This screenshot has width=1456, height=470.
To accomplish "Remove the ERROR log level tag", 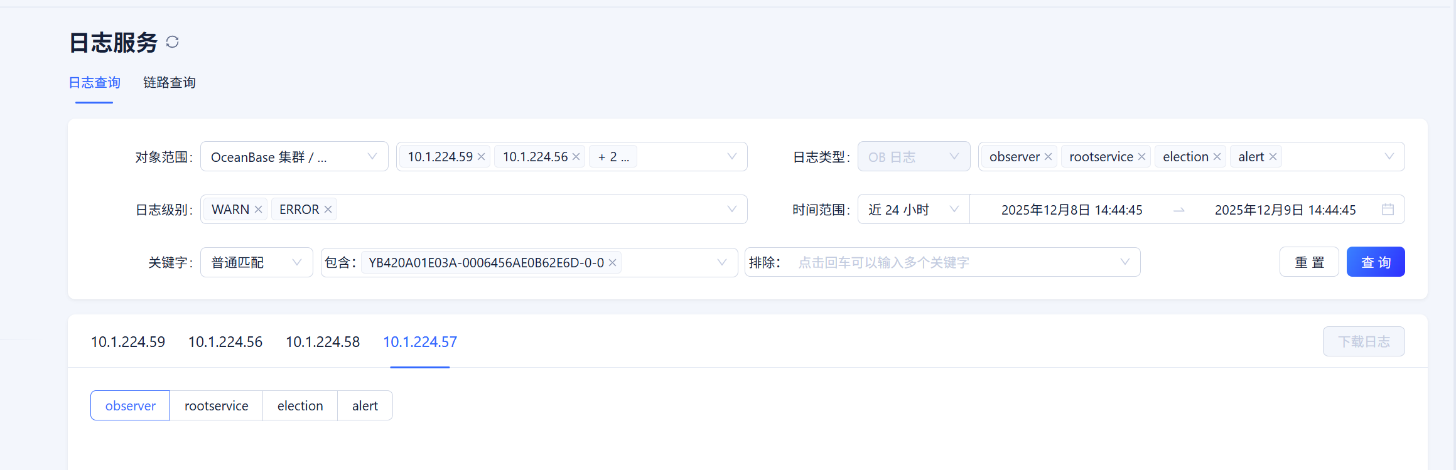I will pyautogui.click(x=328, y=210).
